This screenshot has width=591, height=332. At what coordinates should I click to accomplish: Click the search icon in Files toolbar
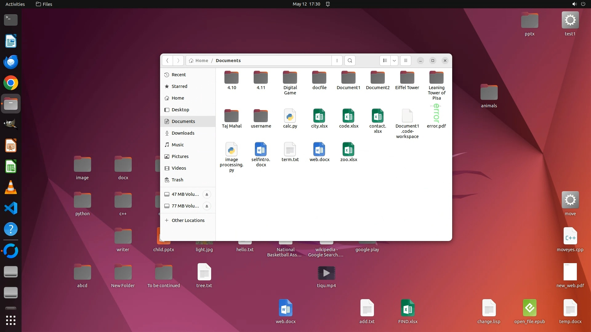tap(350, 61)
